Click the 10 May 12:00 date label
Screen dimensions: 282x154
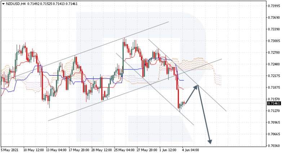pos(34,150)
